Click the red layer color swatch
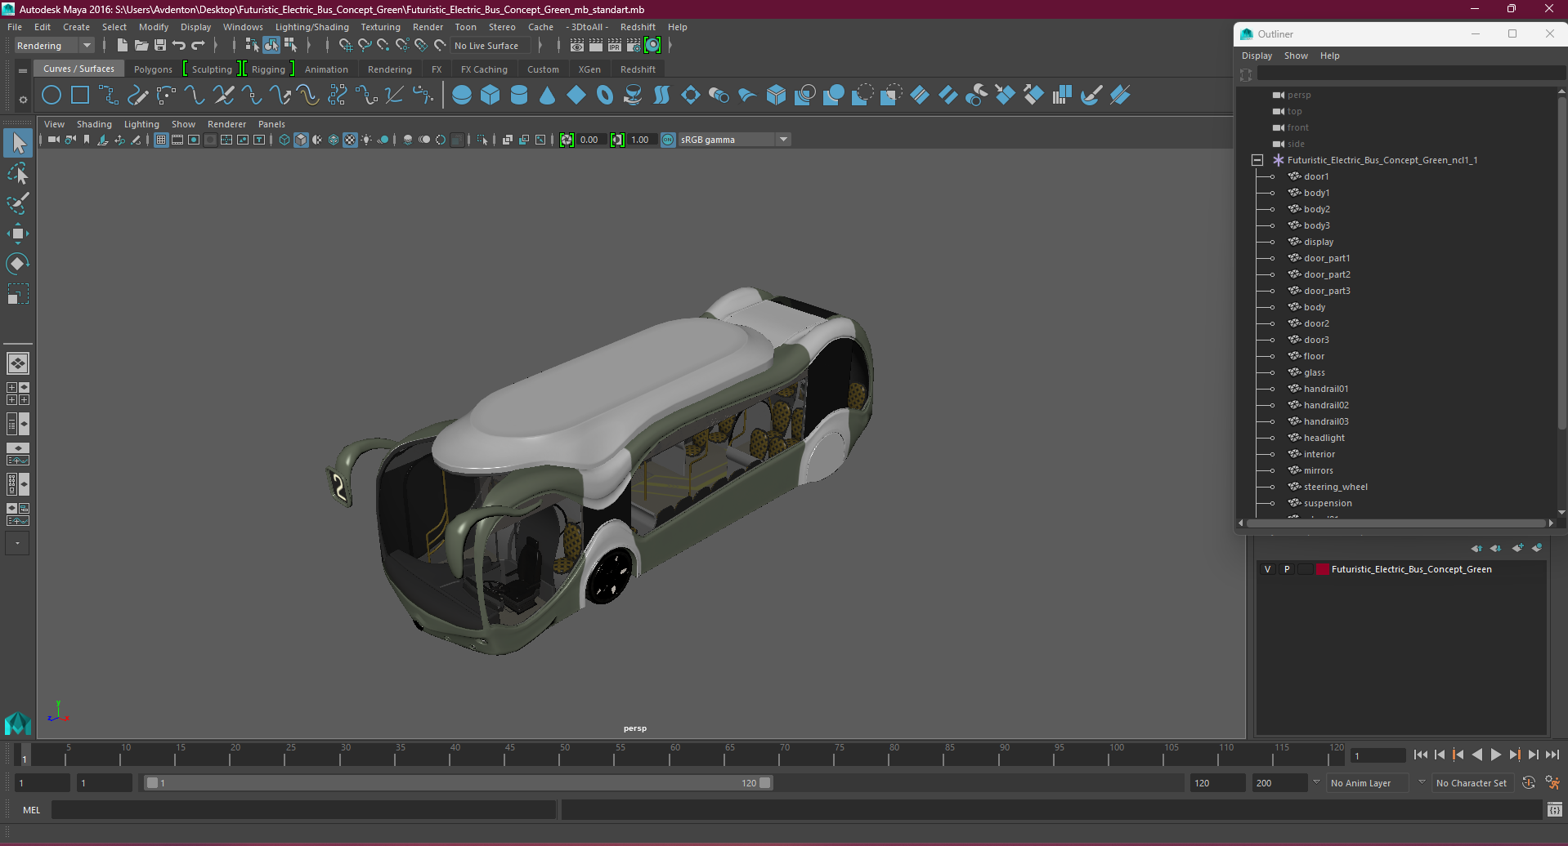The width and height of the screenshot is (1568, 846). (1322, 569)
